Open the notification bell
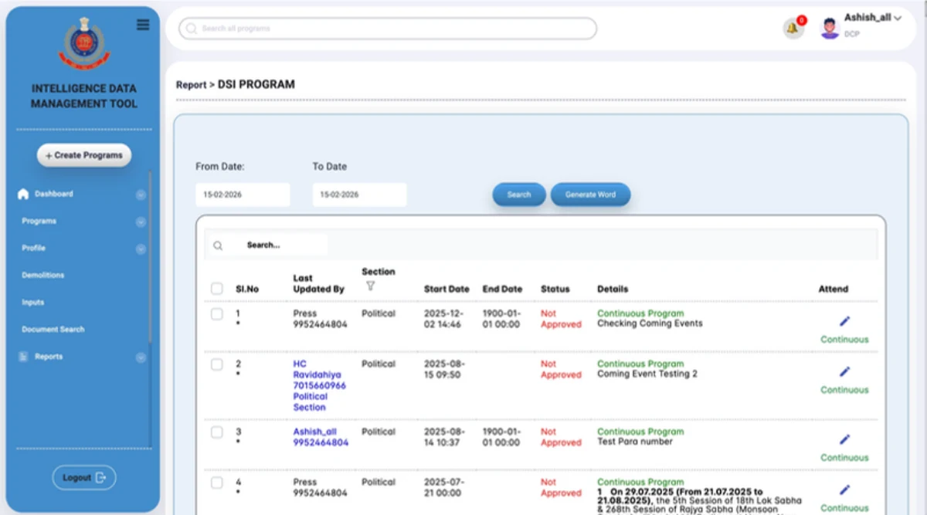 pyautogui.click(x=793, y=29)
